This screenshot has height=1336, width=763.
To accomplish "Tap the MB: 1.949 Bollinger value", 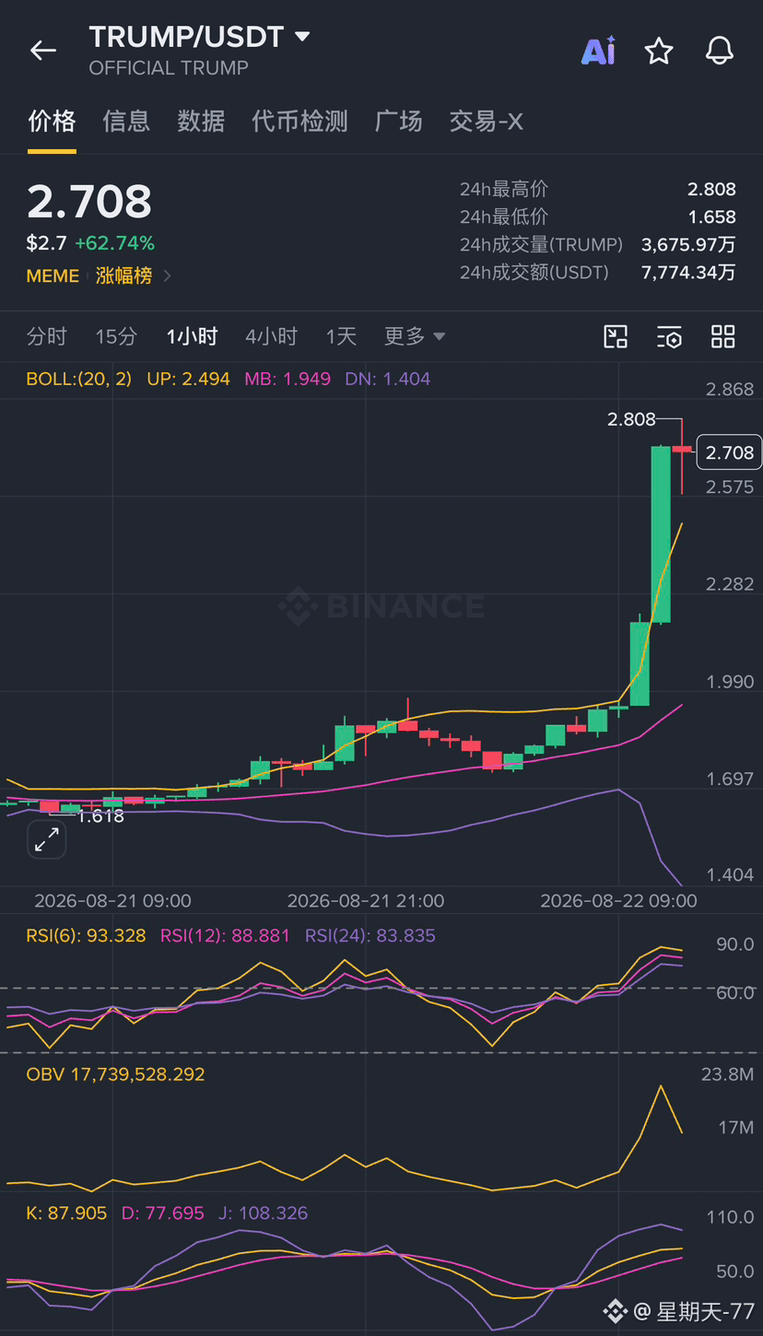I will click(x=288, y=379).
